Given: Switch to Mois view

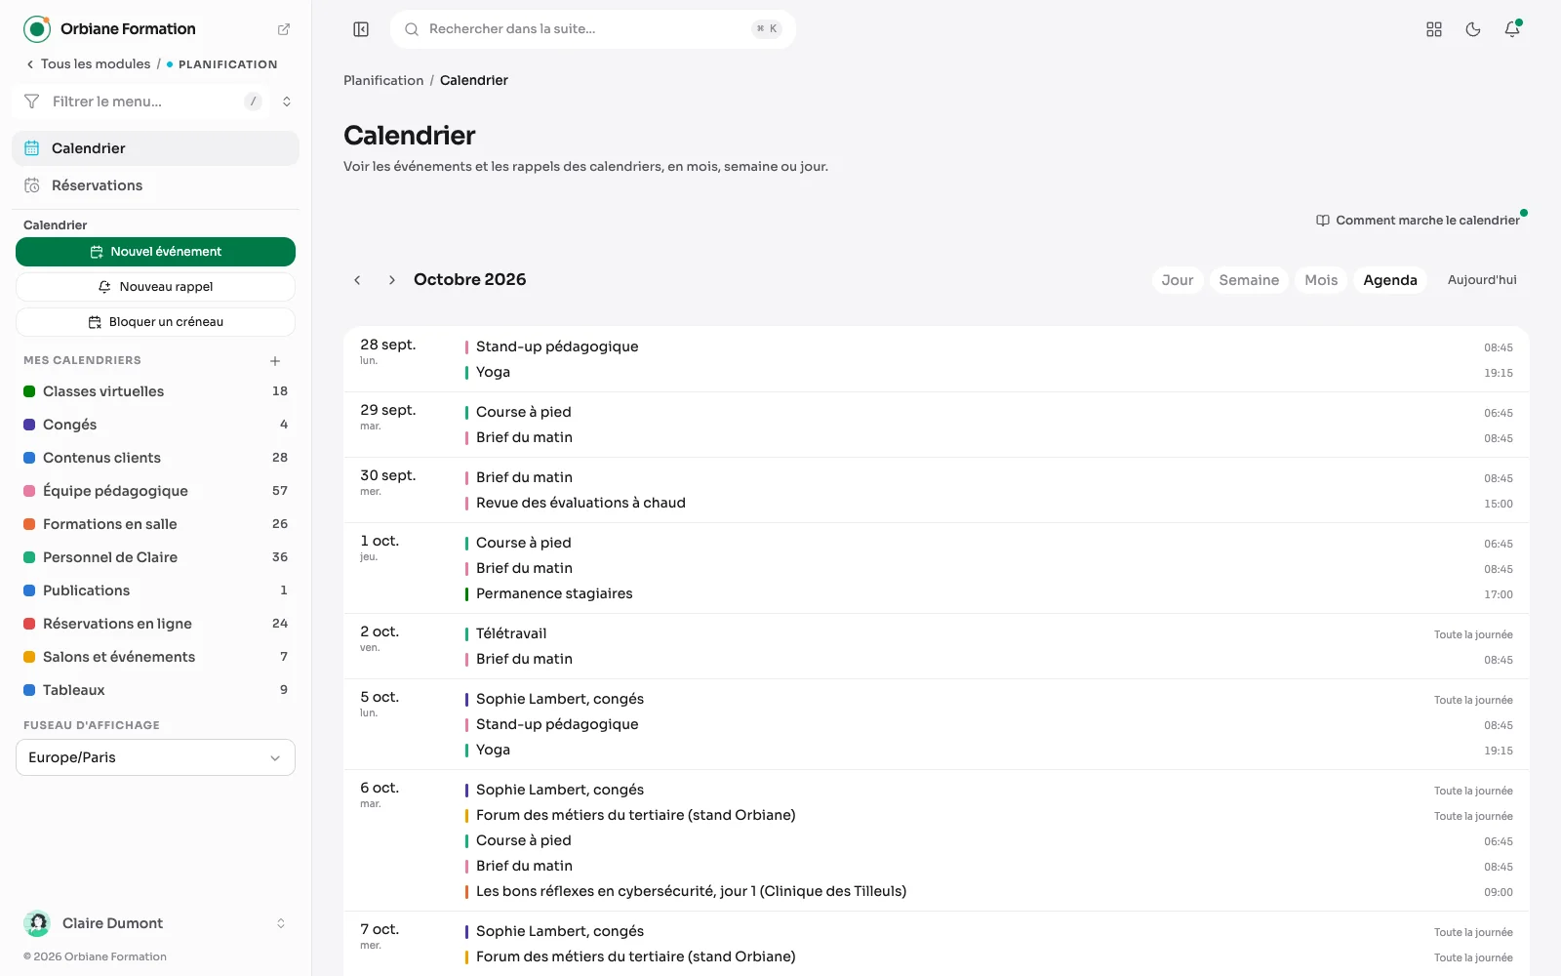Looking at the screenshot, I should coord(1321,280).
